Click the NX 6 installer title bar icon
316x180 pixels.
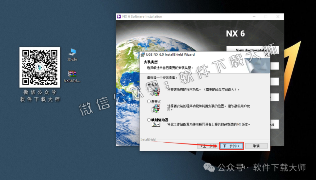119,16
